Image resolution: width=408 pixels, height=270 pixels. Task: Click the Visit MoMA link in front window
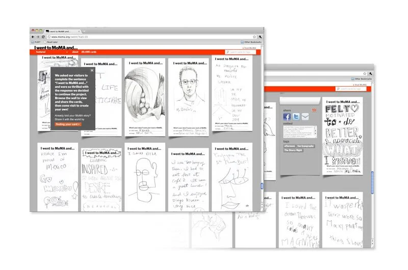(249, 48)
